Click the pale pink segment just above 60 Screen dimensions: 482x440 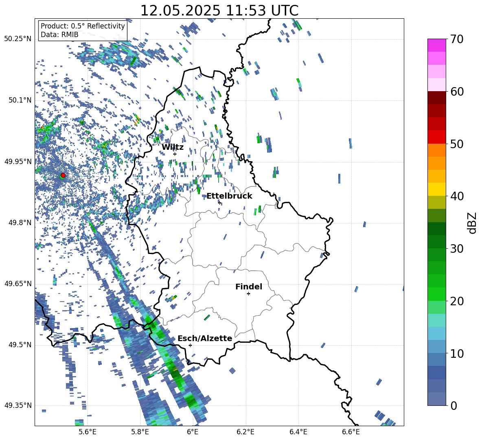[x=436, y=85]
